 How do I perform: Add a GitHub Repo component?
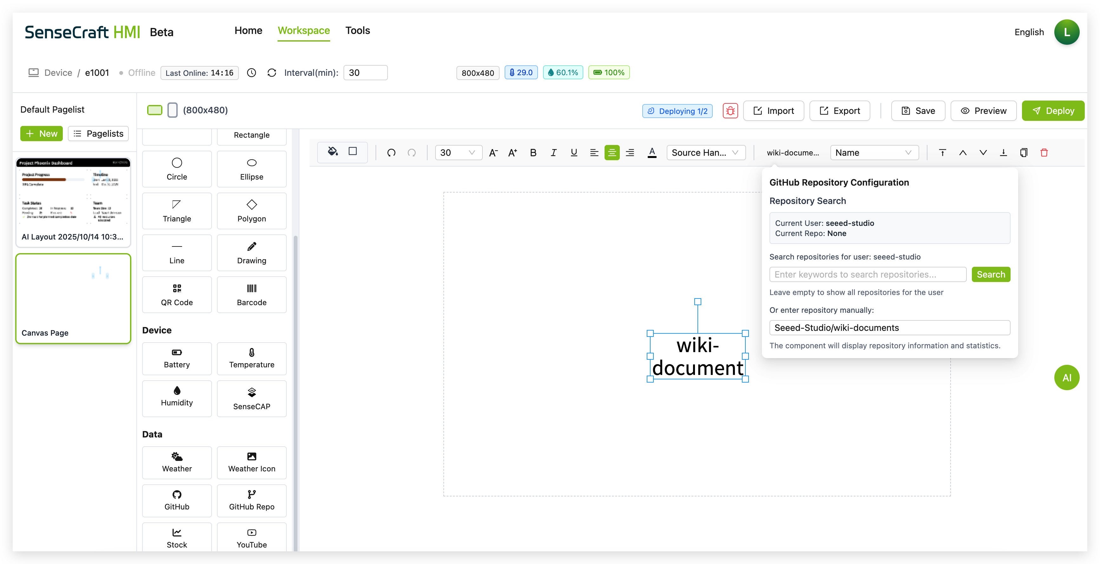[252, 500]
